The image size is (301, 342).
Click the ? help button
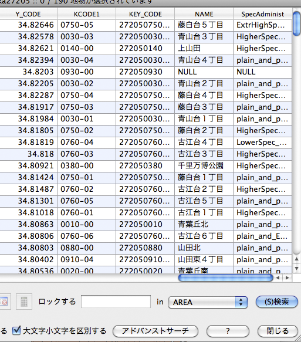(x=228, y=331)
